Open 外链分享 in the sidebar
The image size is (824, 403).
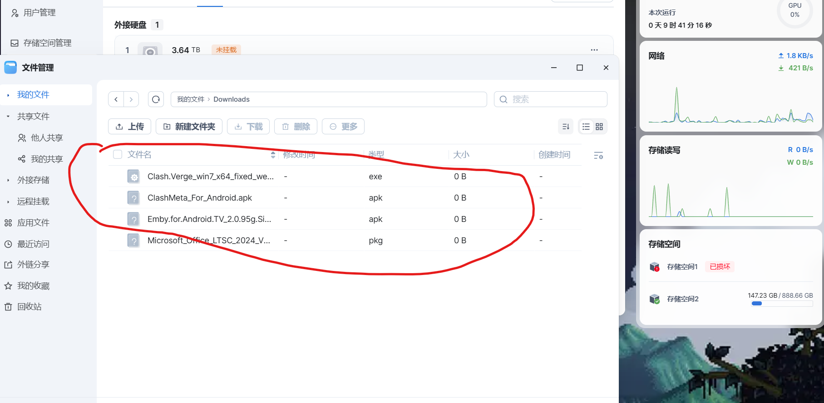27,265
